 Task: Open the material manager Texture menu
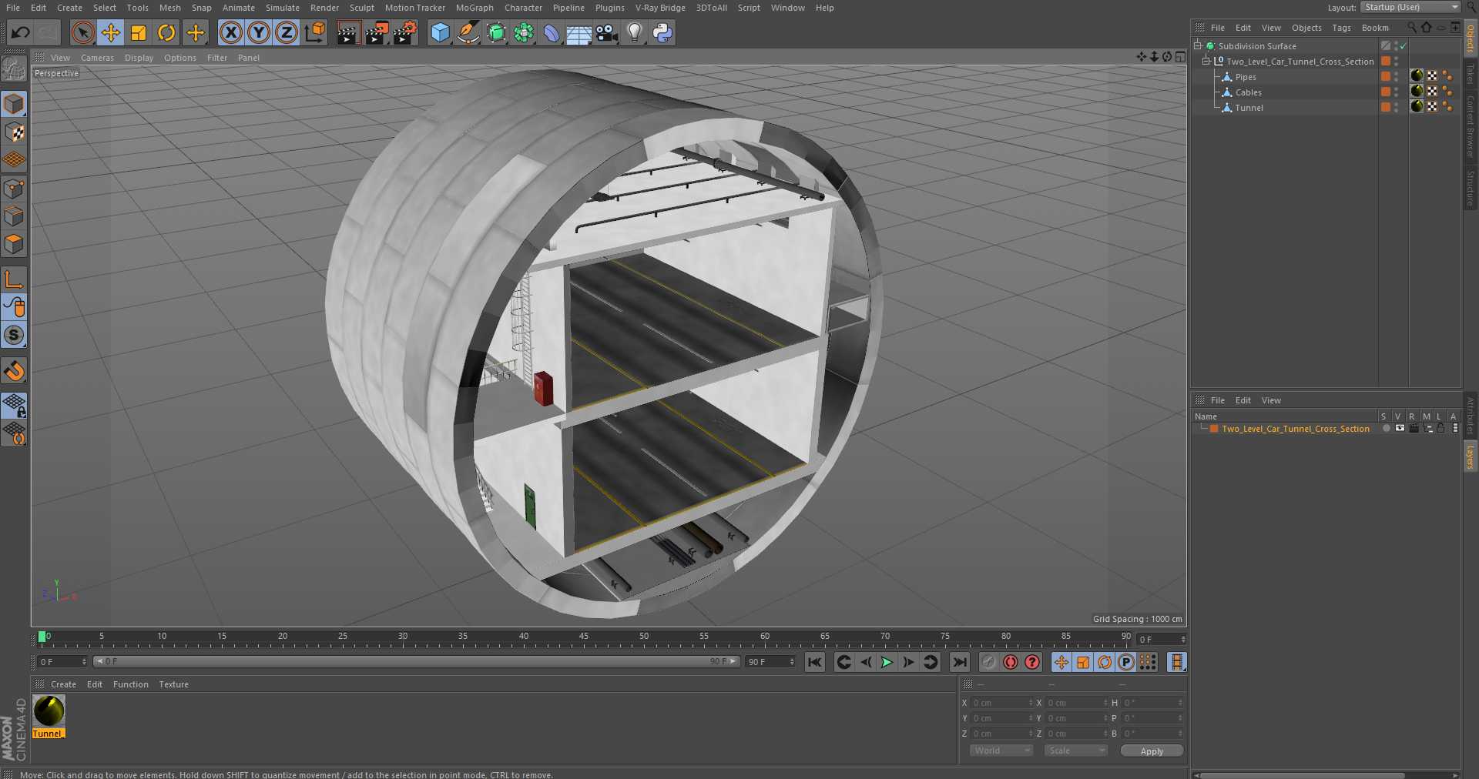pyautogui.click(x=173, y=684)
